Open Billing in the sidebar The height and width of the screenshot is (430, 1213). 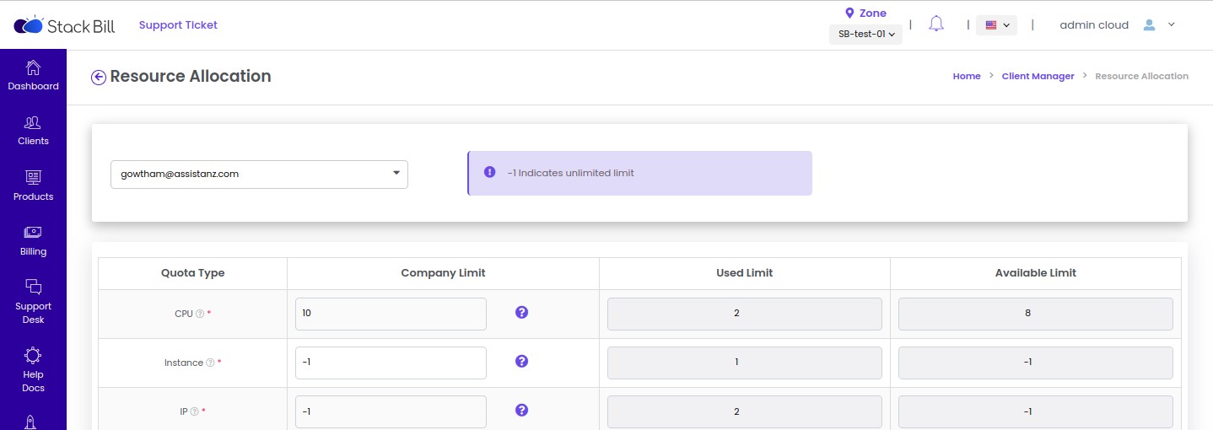(x=33, y=241)
